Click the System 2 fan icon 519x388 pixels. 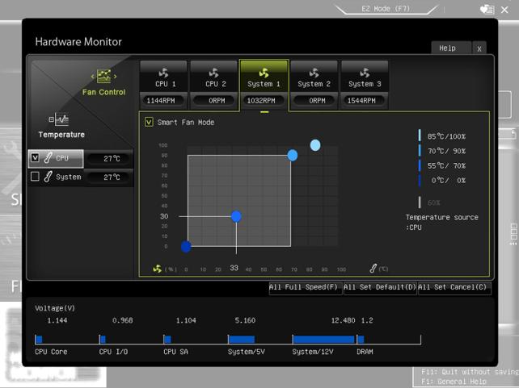[314, 73]
